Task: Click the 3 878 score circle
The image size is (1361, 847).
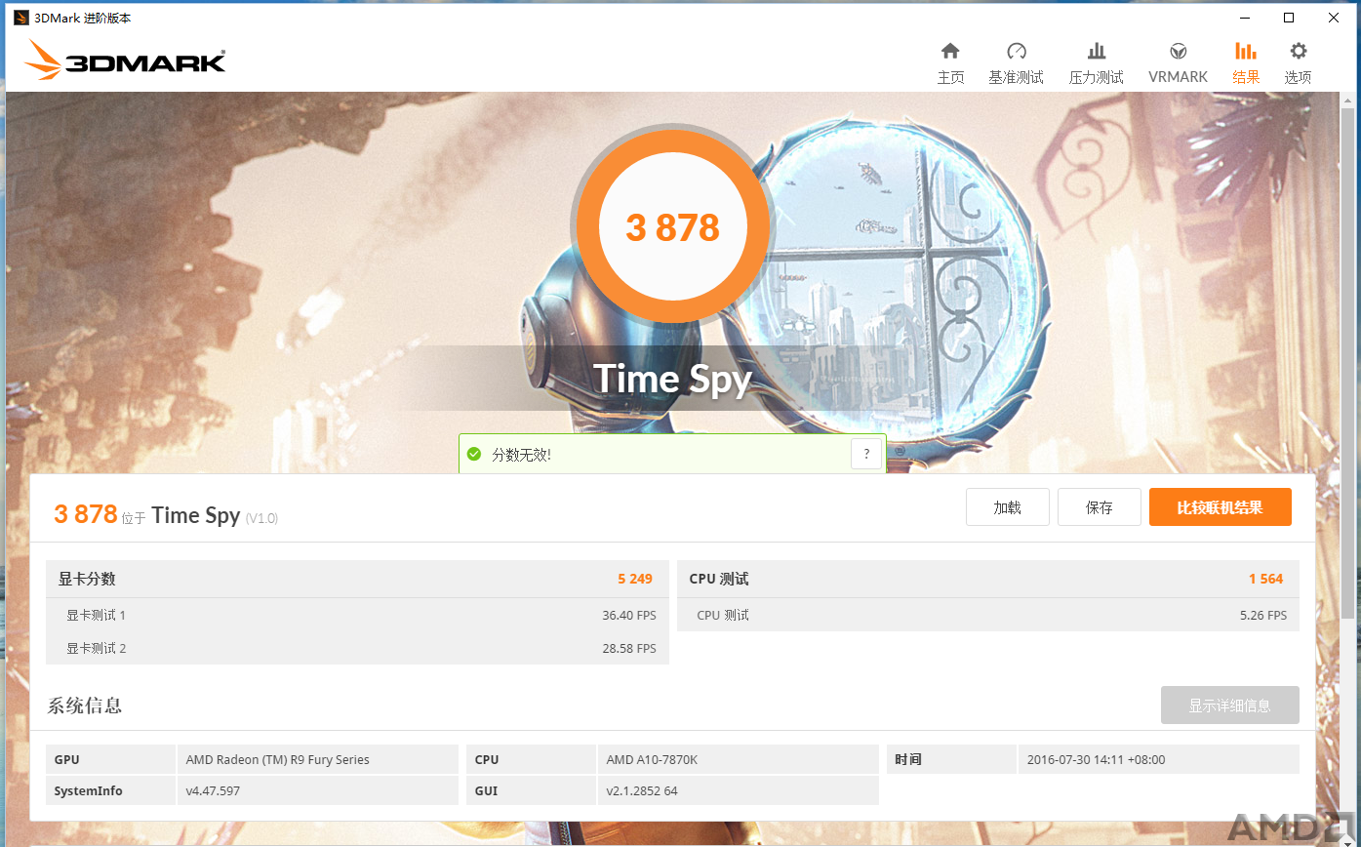Action: coord(672,228)
